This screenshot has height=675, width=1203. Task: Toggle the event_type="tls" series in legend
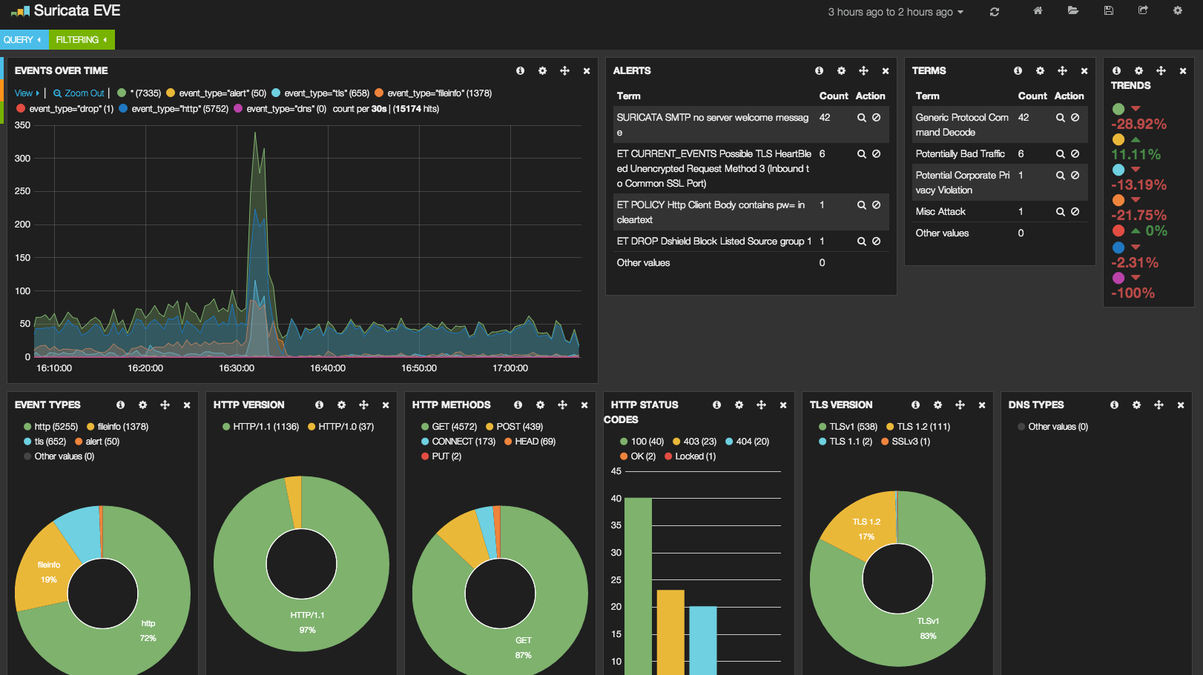pyautogui.click(x=320, y=93)
